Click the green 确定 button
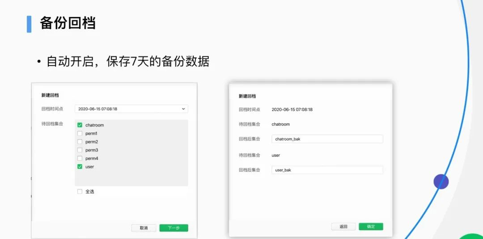 371,227
